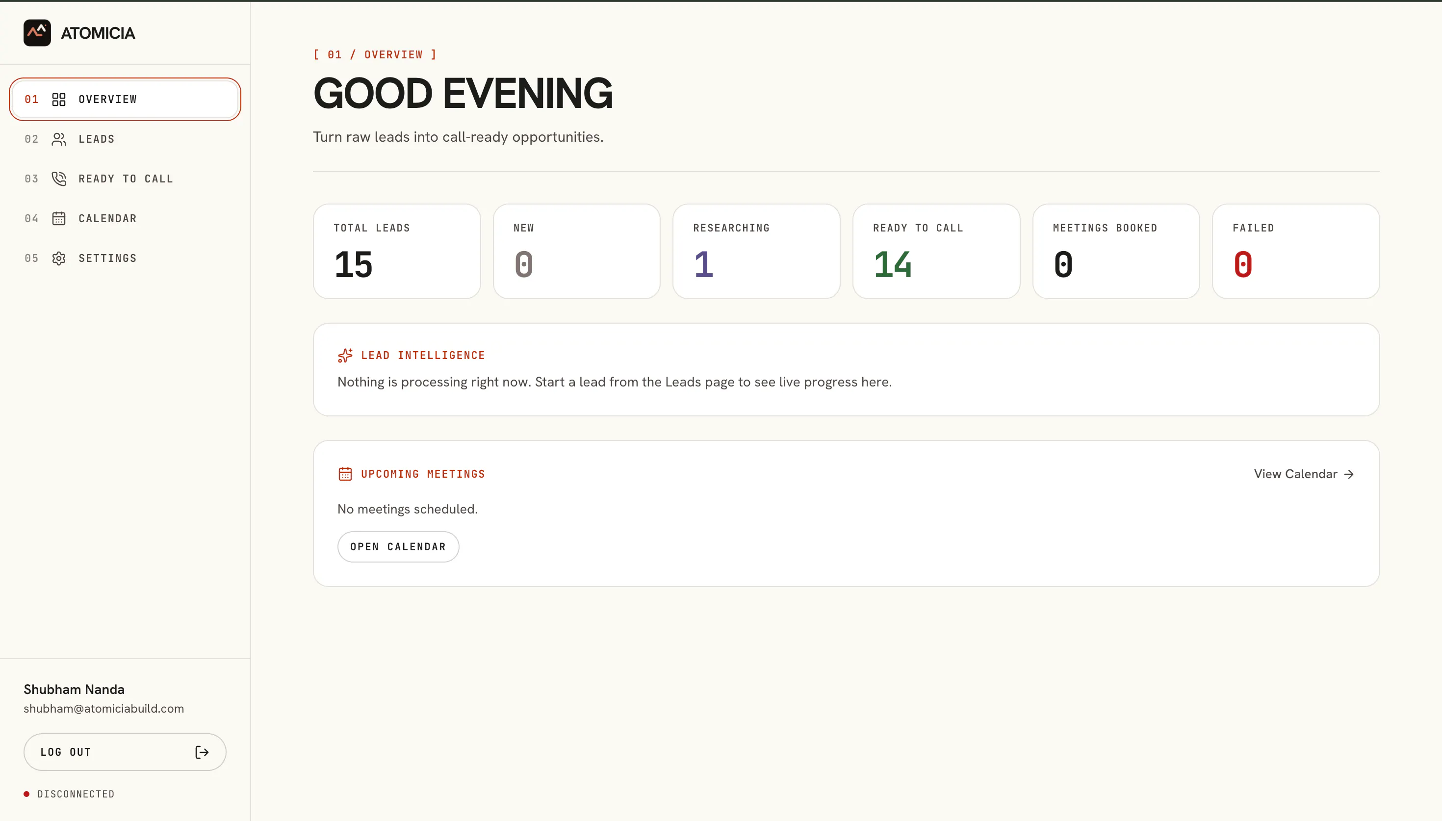
Task: Select the Ready to Call stat card
Action: click(936, 252)
